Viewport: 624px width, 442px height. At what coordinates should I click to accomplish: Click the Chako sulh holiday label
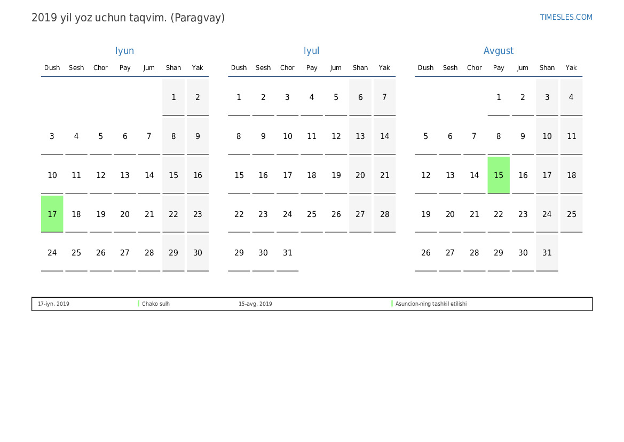tap(156, 304)
